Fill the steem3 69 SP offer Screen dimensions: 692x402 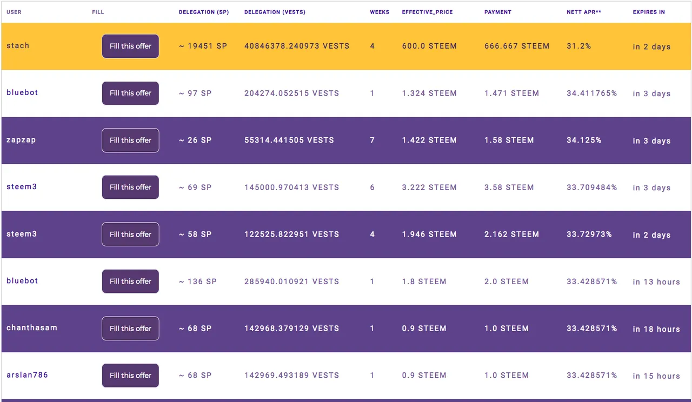click(x=130, y=187)
